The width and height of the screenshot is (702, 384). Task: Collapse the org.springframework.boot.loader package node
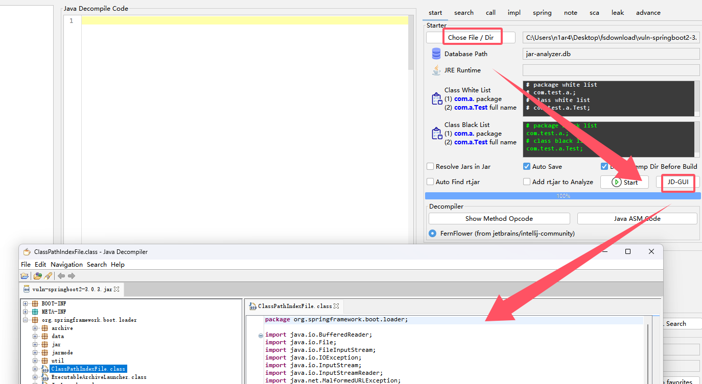click(26, 320)
